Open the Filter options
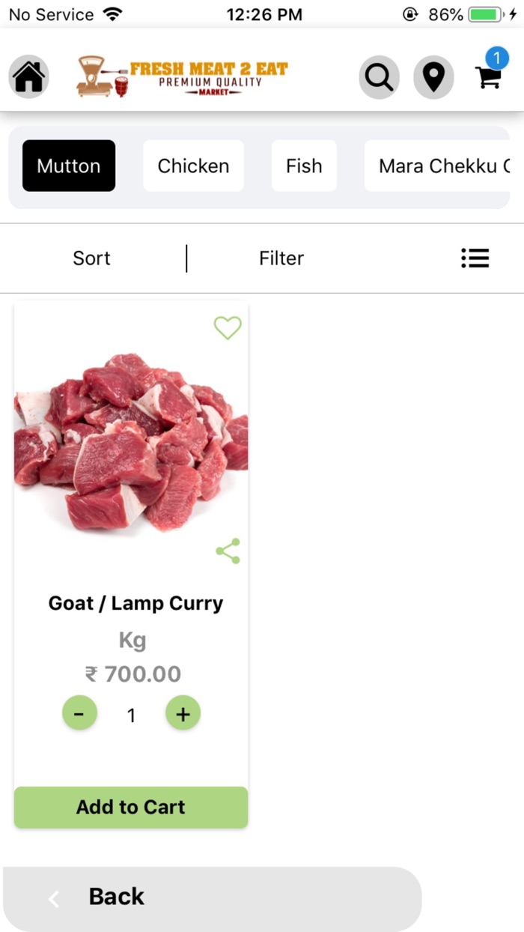Screen dimensions: 524x932 (281, 258)
